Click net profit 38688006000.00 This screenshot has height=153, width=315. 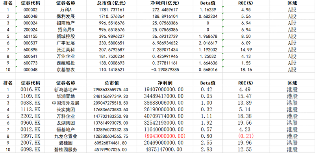point(163,103)
